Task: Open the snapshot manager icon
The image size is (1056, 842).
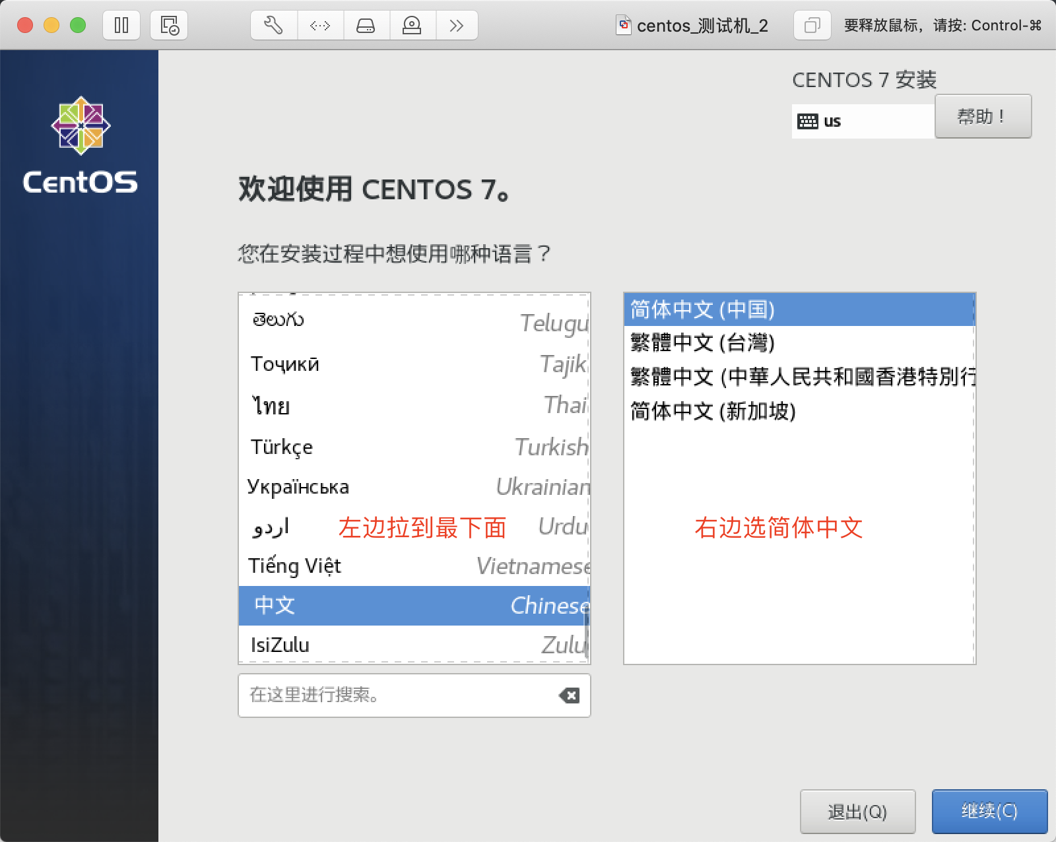Action: (x=170, y=26)
